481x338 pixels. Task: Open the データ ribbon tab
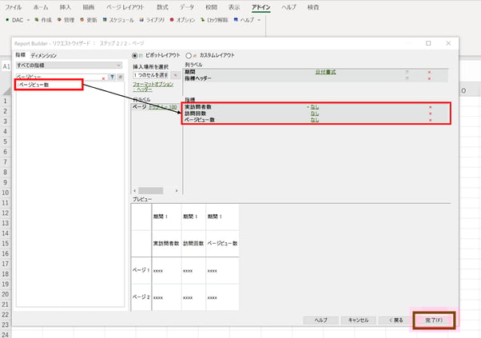[x=187, y=7]
